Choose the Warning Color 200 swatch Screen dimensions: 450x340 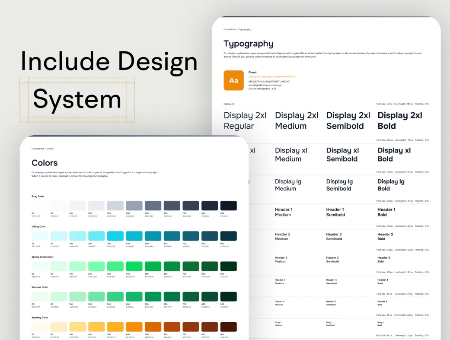[x=96, y=327]
